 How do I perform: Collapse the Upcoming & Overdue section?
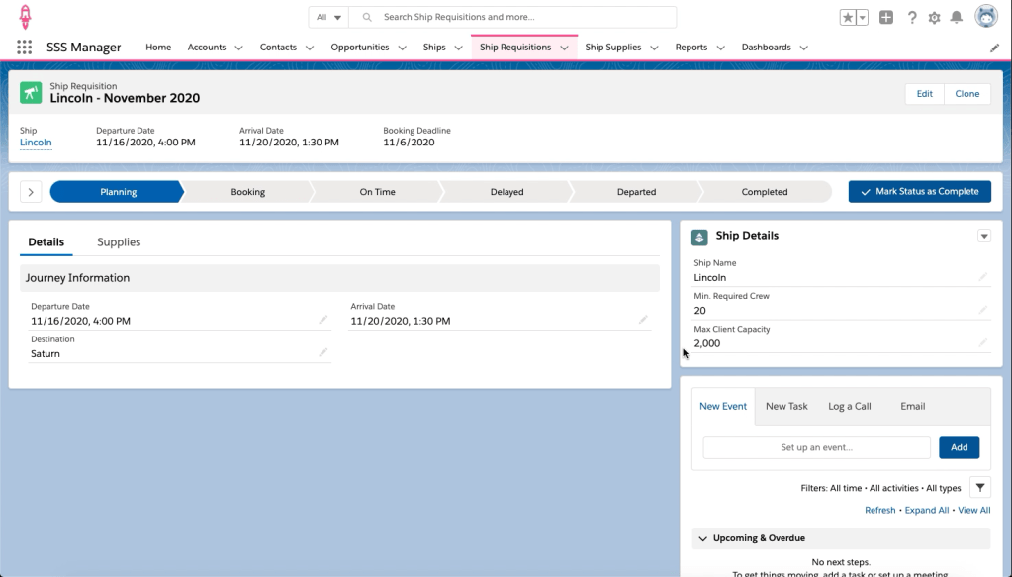point(703,538)
